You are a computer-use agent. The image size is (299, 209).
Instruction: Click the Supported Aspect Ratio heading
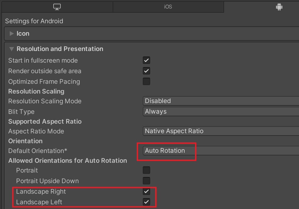[x=45, y=121]
